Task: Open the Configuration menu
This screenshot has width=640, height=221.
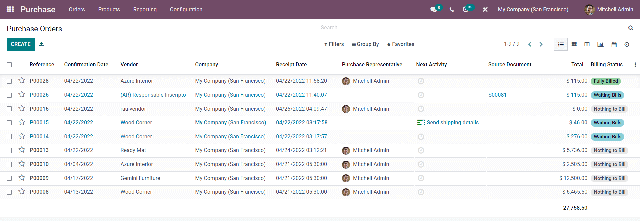Action: pos(186,10)
